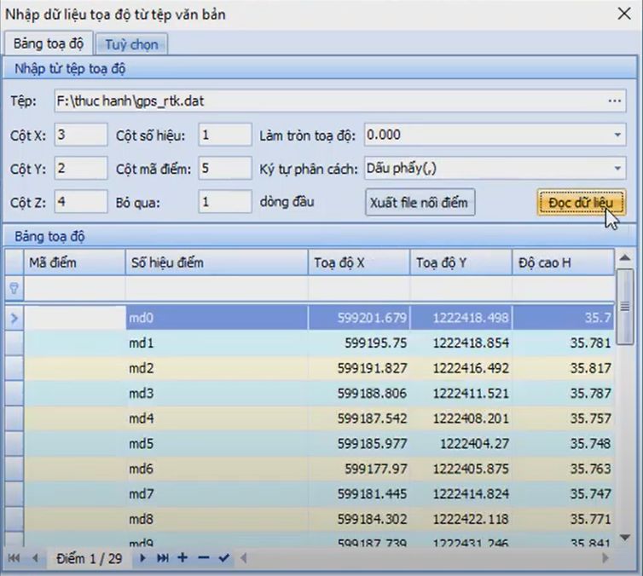Go to previous record in navigator
Screen dimensions: 643x576
(x=35, y=558)
